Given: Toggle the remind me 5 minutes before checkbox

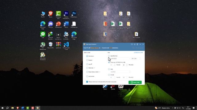Looking at the screenshot, I should tap(87, 82).
